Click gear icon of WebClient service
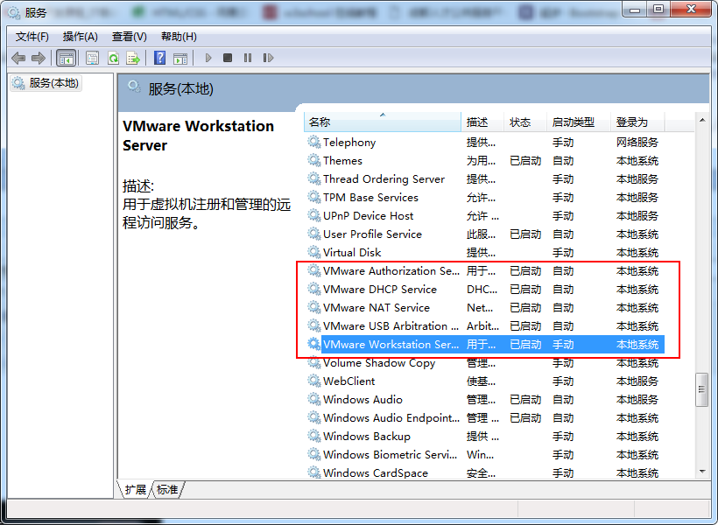The width and height of the screenshot is (718, 525). coord(313,381)
